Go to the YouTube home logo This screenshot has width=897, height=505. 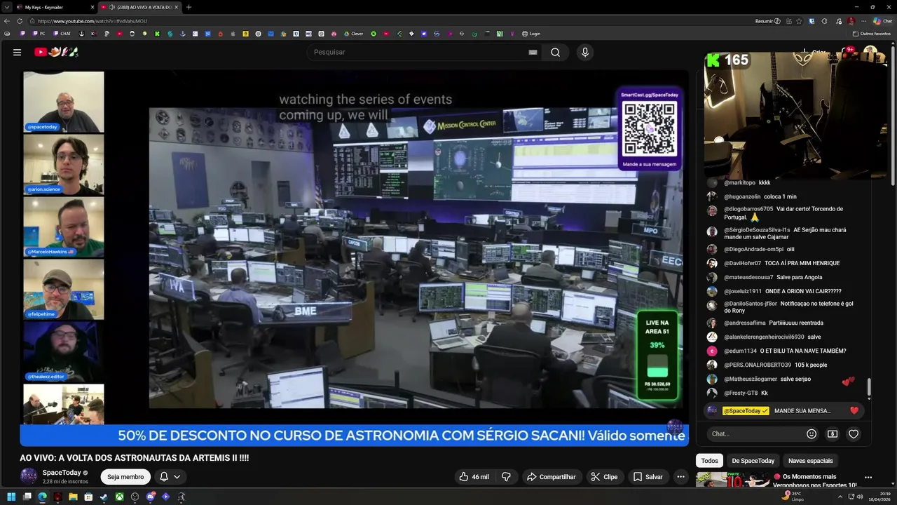point(56,52)
